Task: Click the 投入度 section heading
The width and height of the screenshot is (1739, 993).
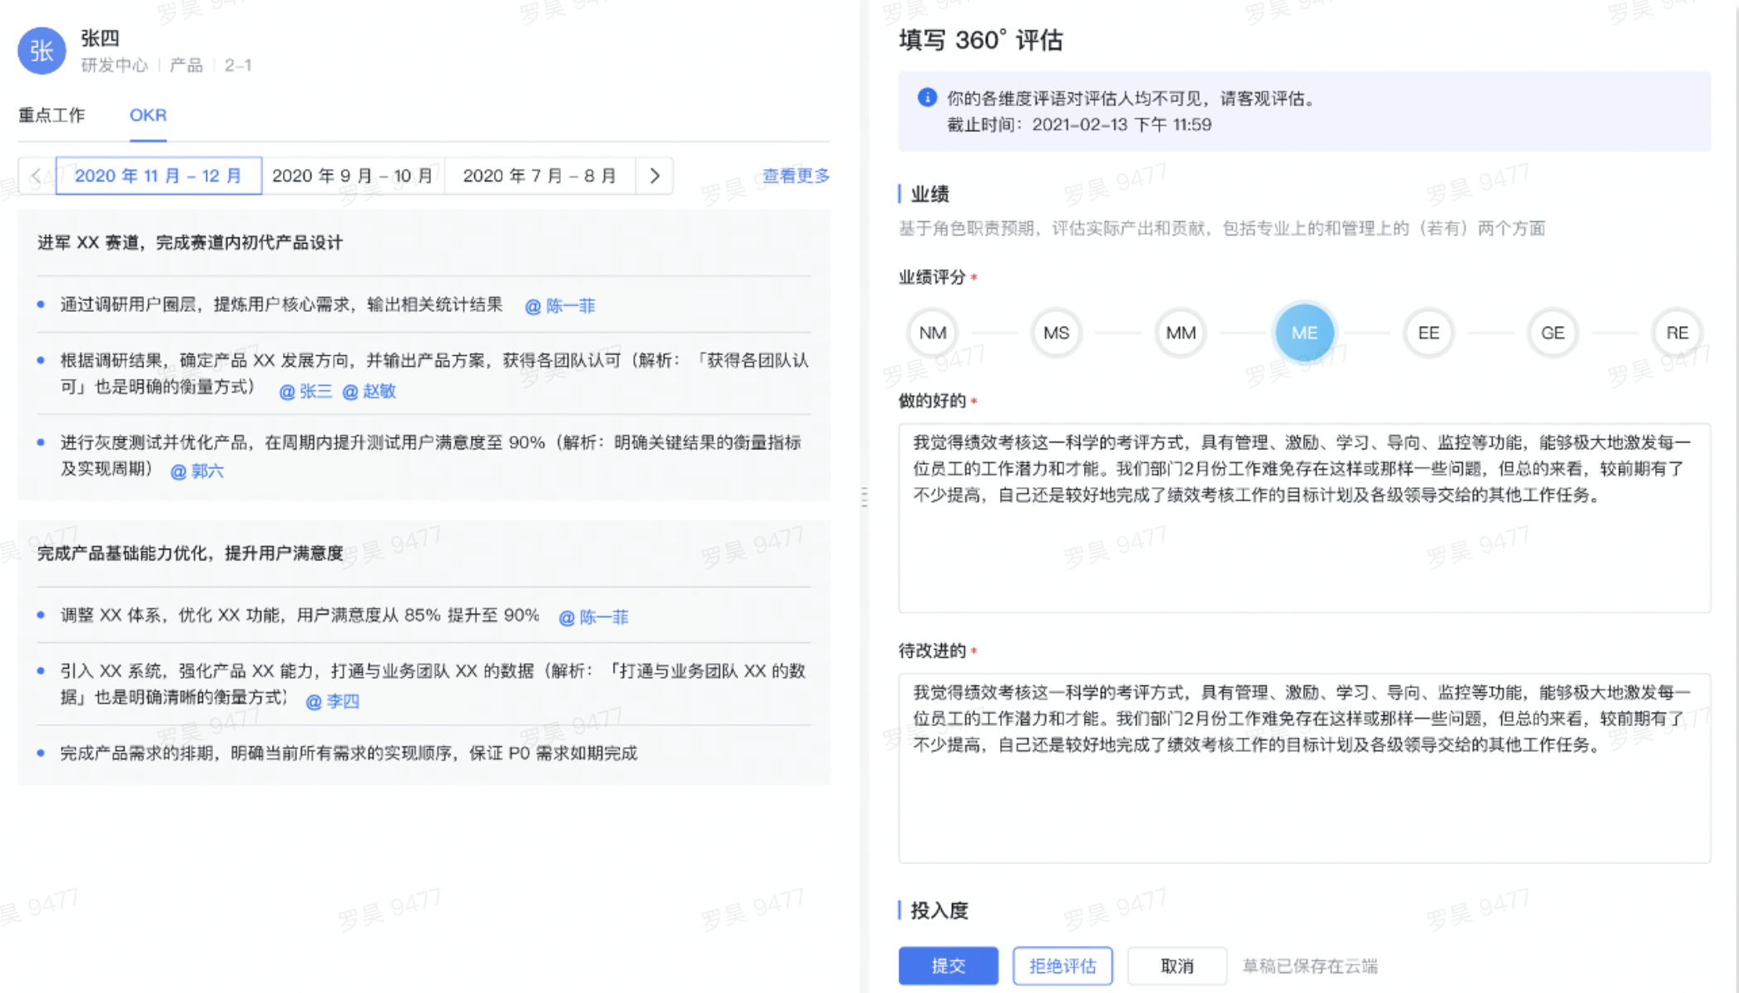Action: 939,910
